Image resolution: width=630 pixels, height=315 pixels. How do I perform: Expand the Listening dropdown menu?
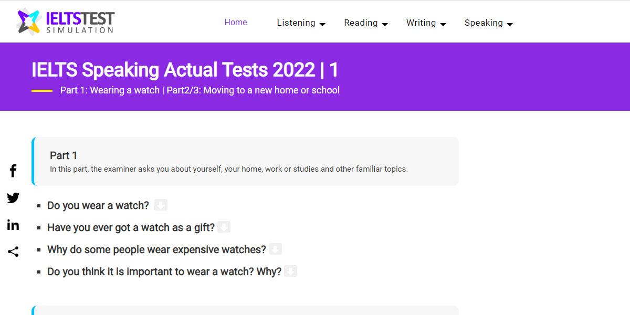click(x=301, y=23)
